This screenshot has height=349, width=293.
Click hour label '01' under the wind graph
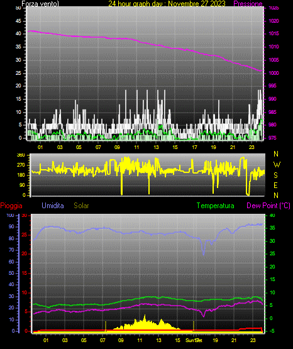pyautogui.click(x=40, y=147)
